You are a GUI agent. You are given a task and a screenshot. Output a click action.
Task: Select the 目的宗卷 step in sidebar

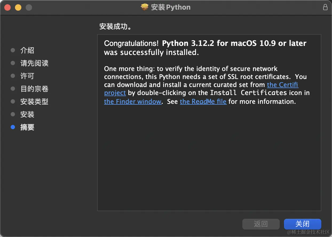34,89
